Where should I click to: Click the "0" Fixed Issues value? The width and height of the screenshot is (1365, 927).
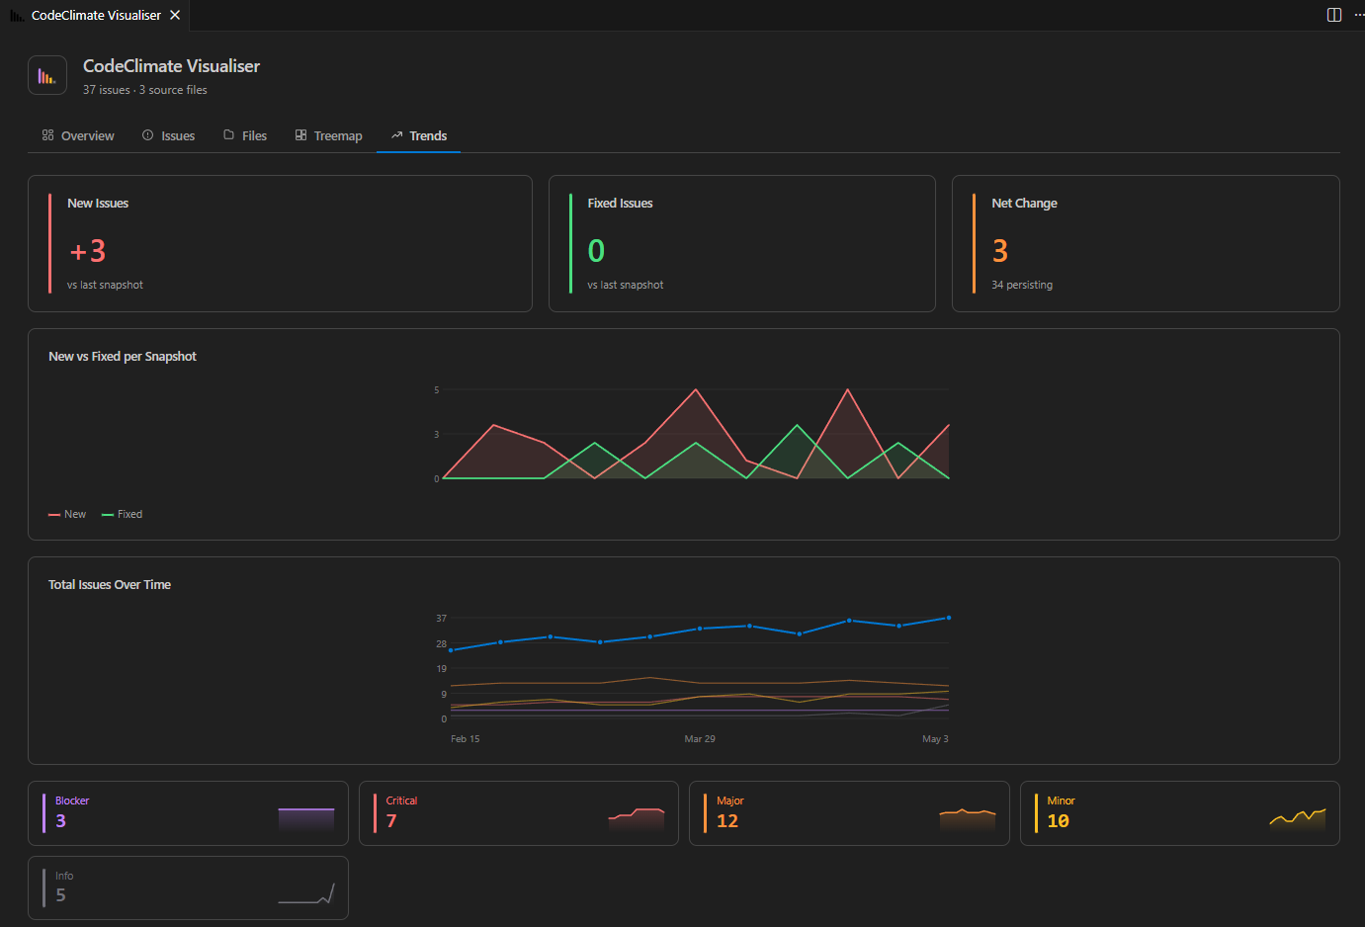[596, 251]
